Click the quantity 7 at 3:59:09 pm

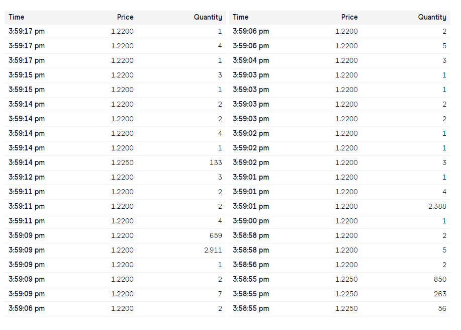point(220,294)
